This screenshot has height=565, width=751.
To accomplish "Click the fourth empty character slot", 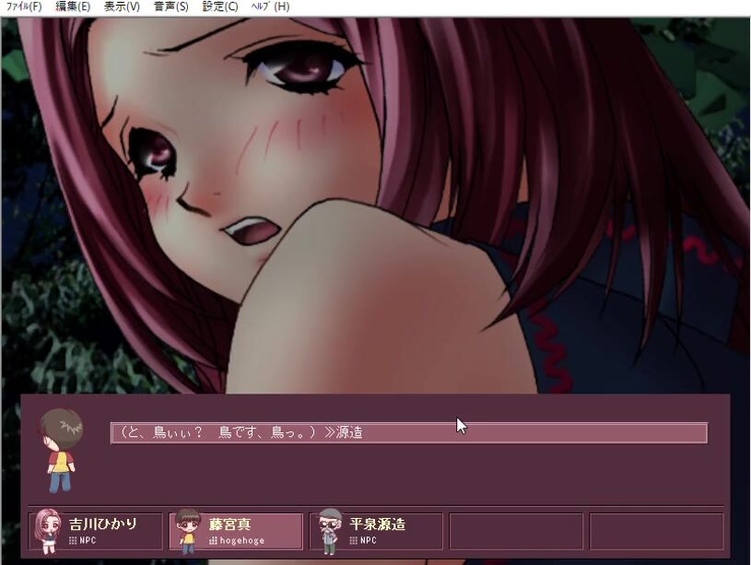I will [516, 531].
